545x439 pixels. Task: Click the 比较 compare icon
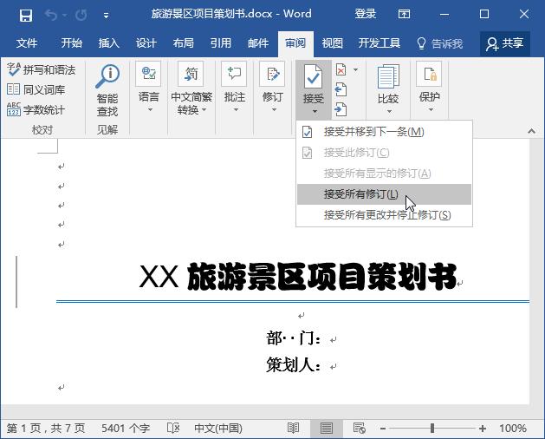tap(388, 76)
